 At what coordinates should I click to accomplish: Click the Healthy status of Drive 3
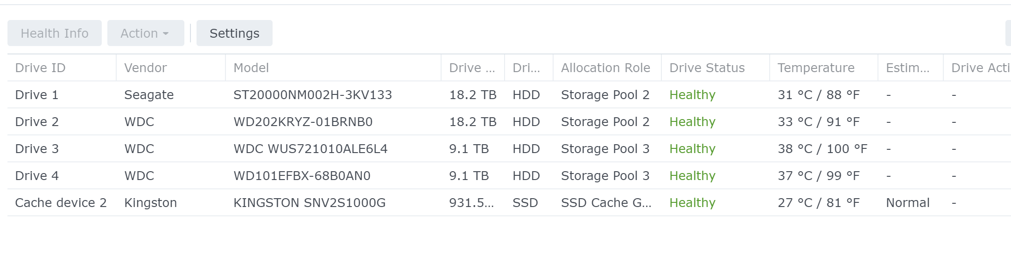pyautogui.click(x=692, y=149)
